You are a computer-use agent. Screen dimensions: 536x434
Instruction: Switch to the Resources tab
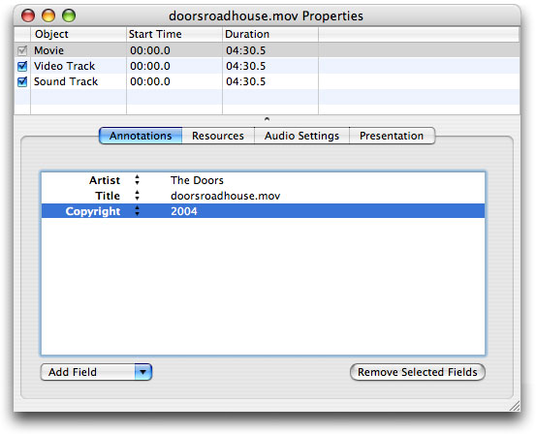tap(218, 136)
